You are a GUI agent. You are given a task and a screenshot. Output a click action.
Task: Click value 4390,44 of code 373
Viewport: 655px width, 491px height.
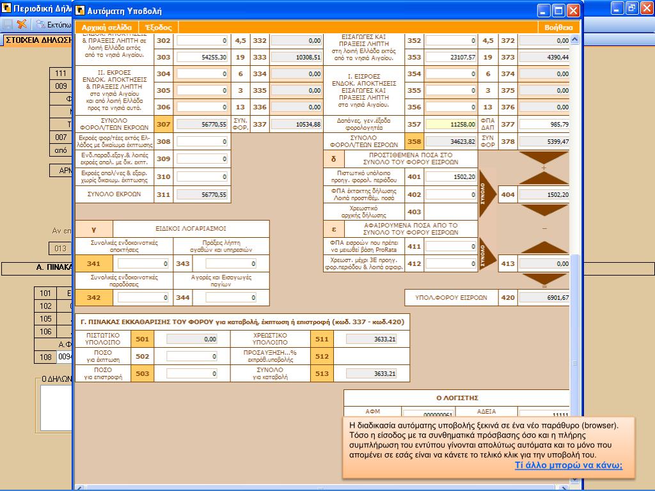pos(544,57)
